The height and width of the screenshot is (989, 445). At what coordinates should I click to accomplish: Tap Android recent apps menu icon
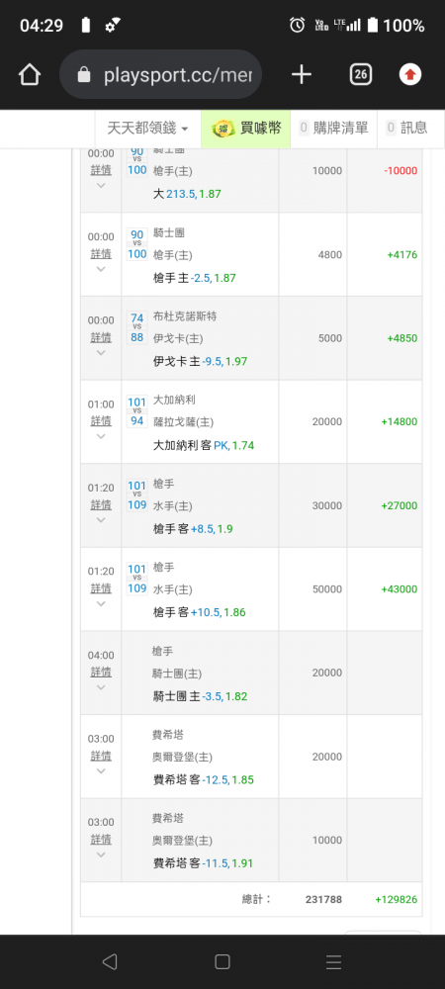click(333, 962)
